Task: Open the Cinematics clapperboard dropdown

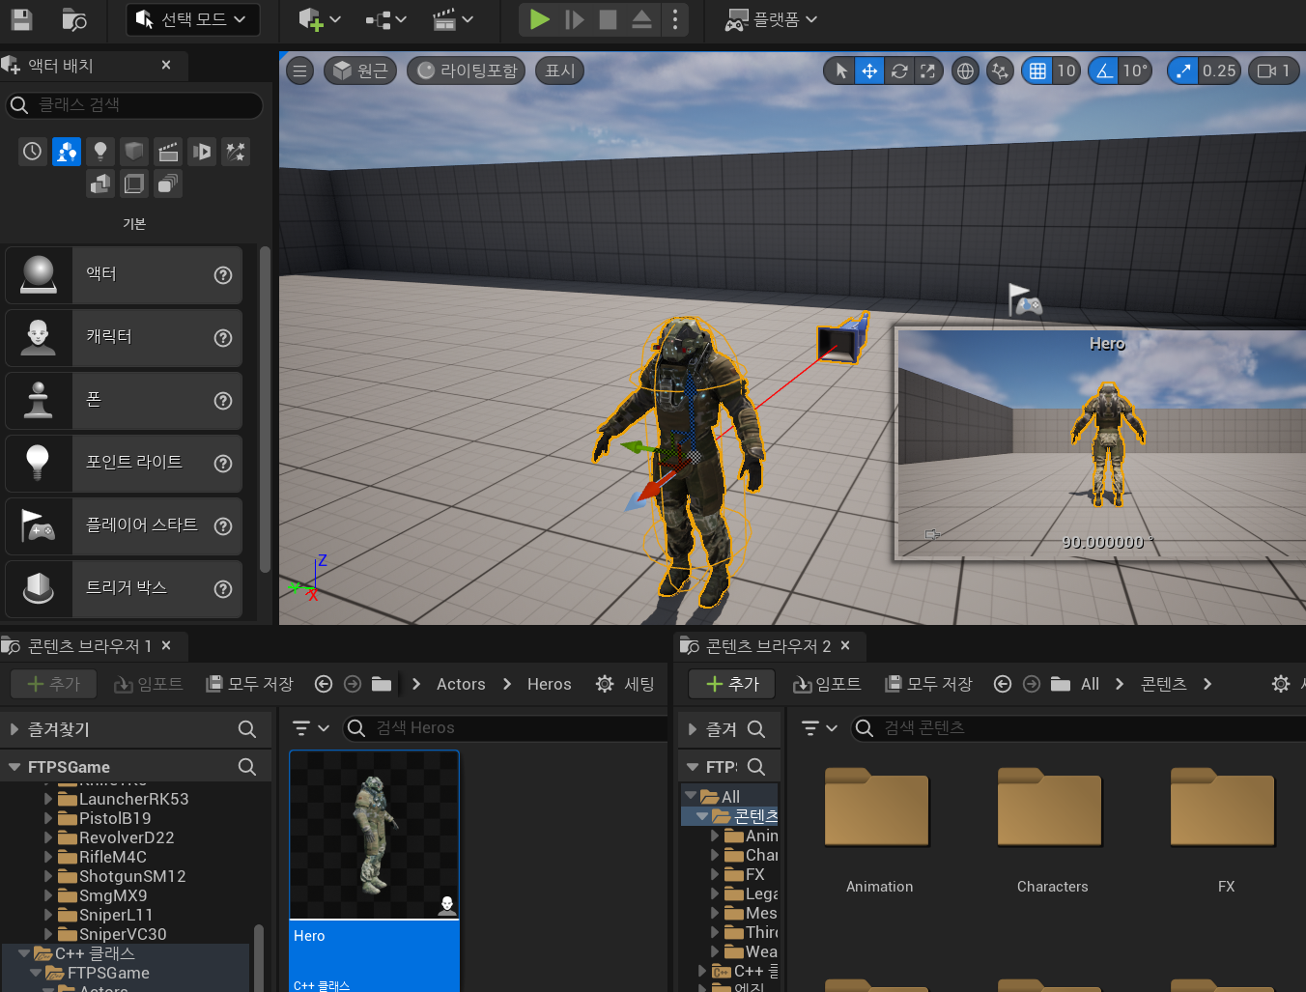Action: 452,18
